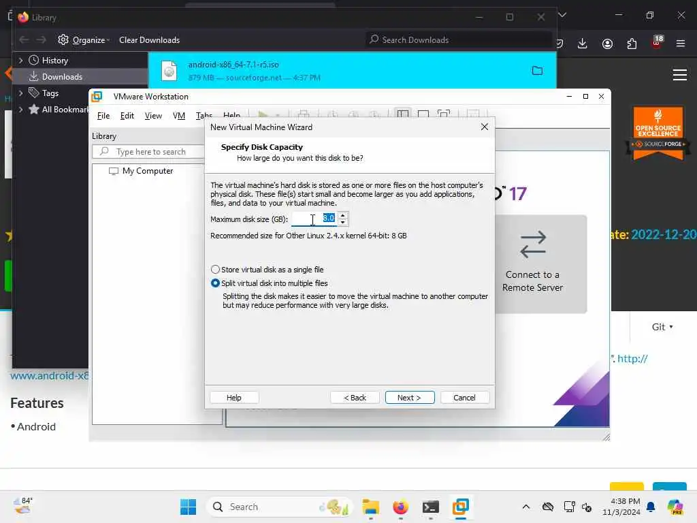Image resolution: width=697 pixels, height=523 pixels.
Task: Select Tags item in Library sidebar
Action: (44, 93)
